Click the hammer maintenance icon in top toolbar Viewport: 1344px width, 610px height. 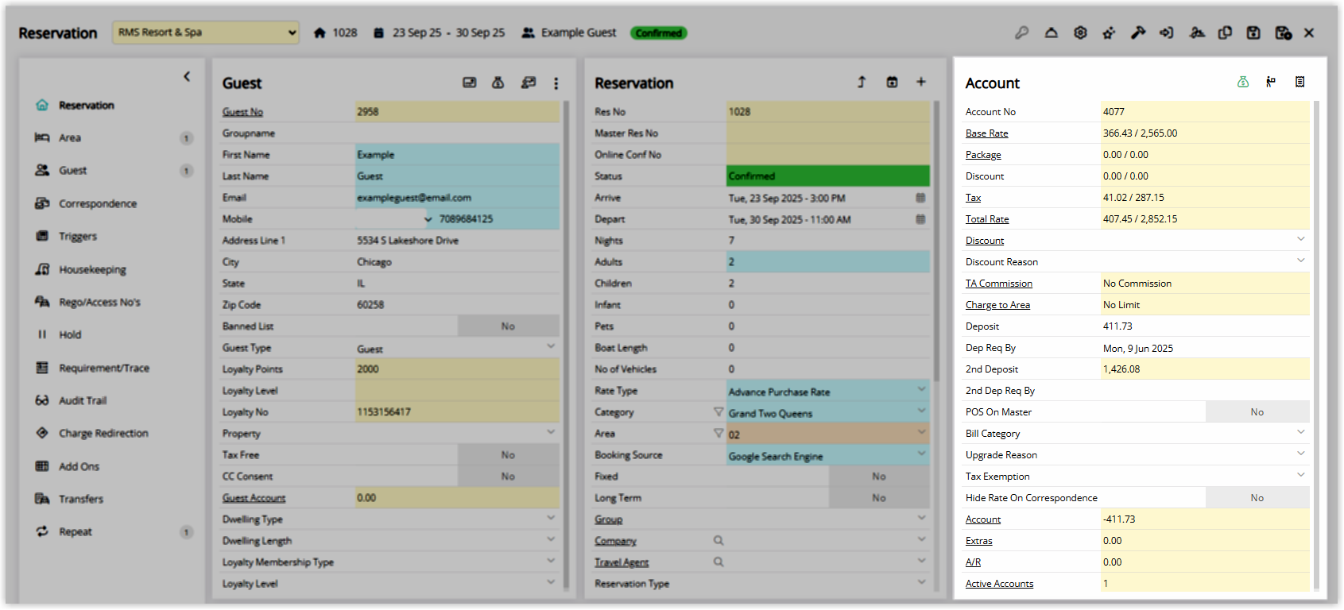(1138, 33)
